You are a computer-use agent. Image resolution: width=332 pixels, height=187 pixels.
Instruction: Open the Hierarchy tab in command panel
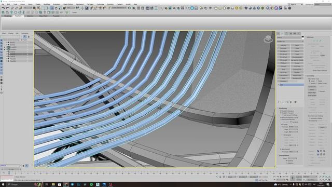[x=286, y=33]
